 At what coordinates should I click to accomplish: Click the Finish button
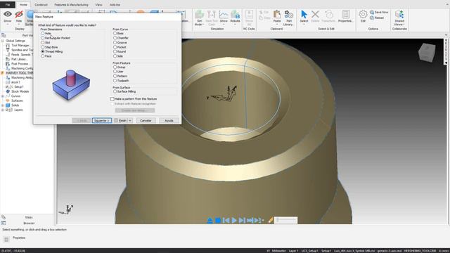(x=120, y=120)
